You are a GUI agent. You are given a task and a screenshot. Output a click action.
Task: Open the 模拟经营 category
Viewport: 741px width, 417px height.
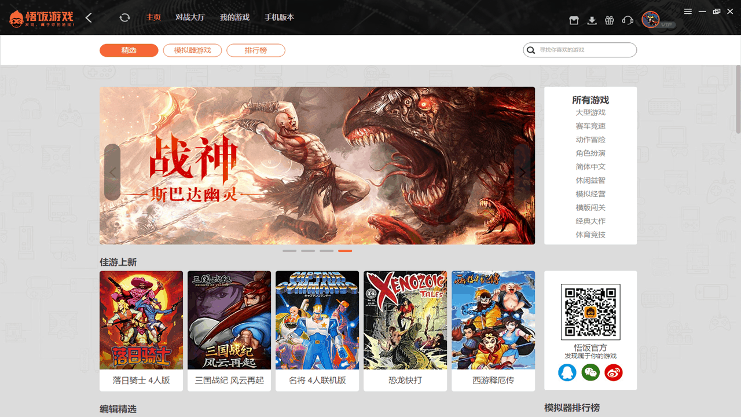click(590, 194)
